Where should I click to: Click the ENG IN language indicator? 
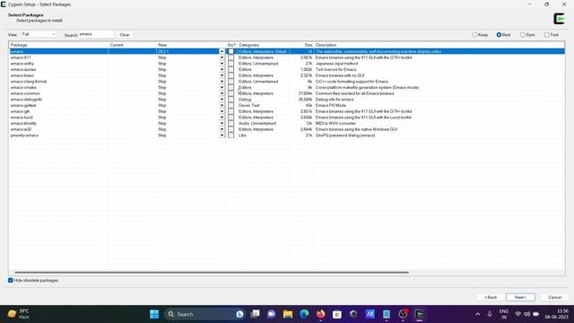[x=504, y=314]
